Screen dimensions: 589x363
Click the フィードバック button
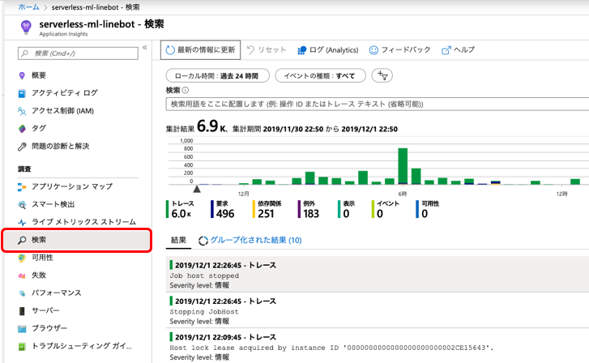click(400, 49)
